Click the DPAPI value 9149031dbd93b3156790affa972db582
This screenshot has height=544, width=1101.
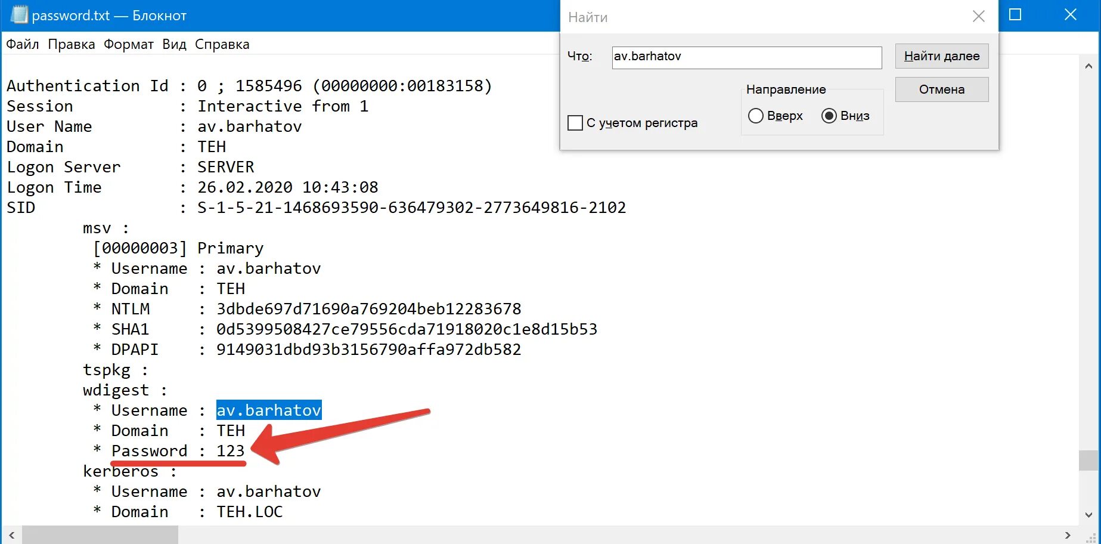[x=369, y=350]
